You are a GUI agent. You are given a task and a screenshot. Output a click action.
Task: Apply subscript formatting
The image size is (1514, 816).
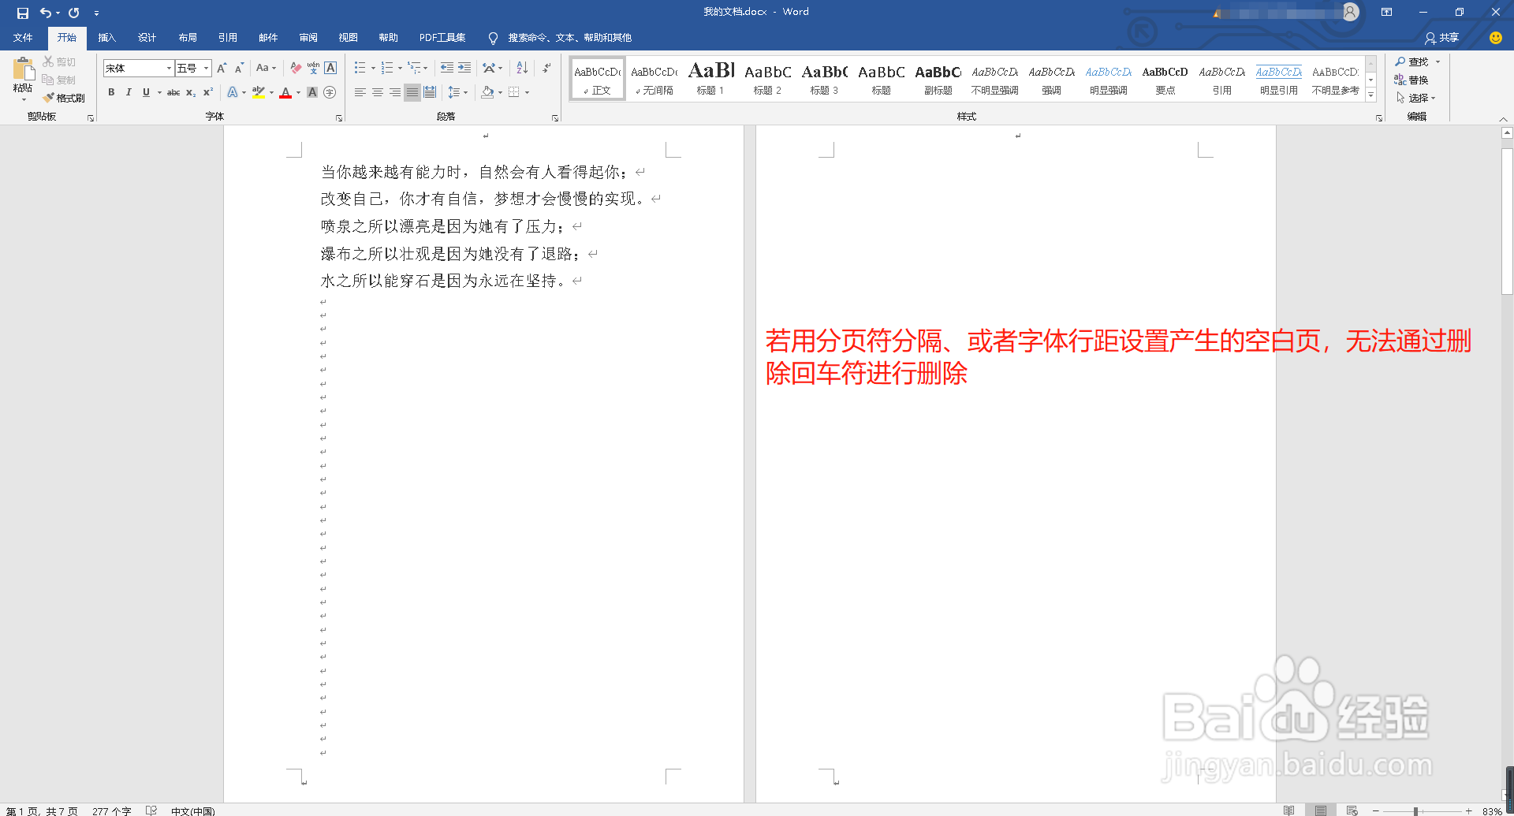[x=190, y=92]
